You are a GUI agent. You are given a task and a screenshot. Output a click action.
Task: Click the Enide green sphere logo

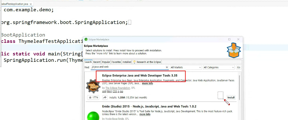[93, 116]
